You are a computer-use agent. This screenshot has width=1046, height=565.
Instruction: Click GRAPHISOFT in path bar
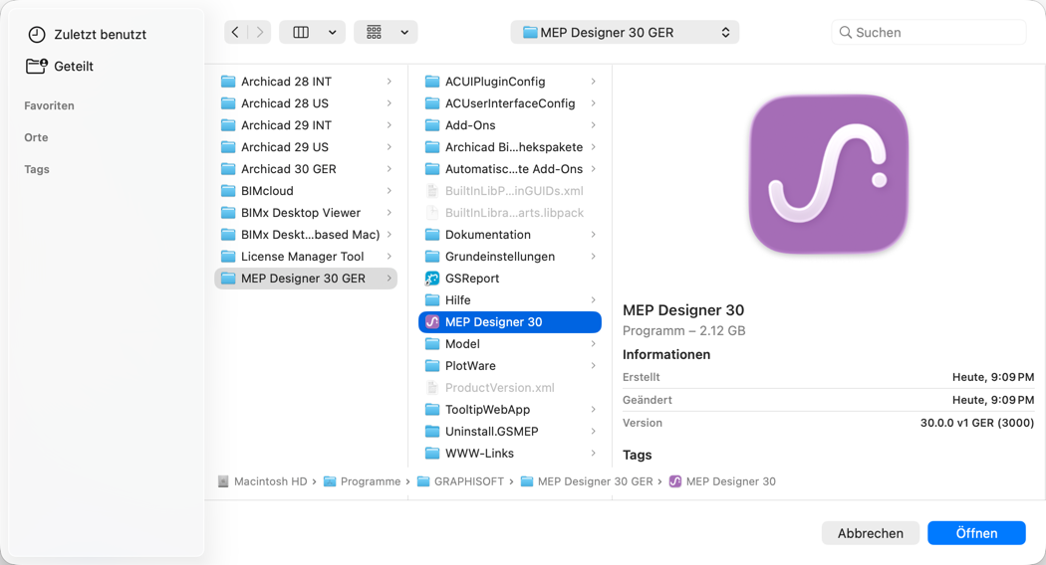click(461, 481)
